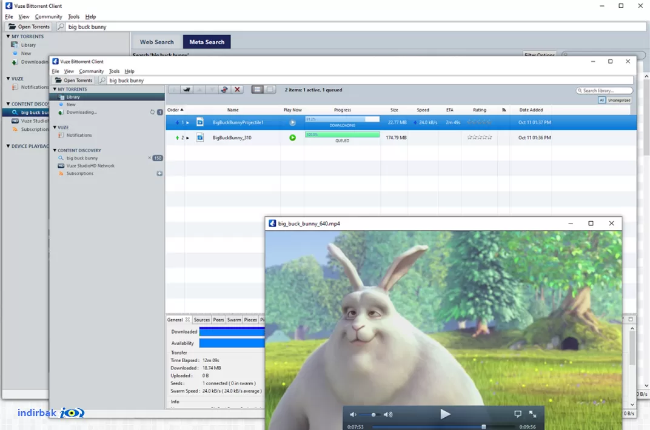Open the Community menu in the front window

pyautogui.click(x=91, y=71)
